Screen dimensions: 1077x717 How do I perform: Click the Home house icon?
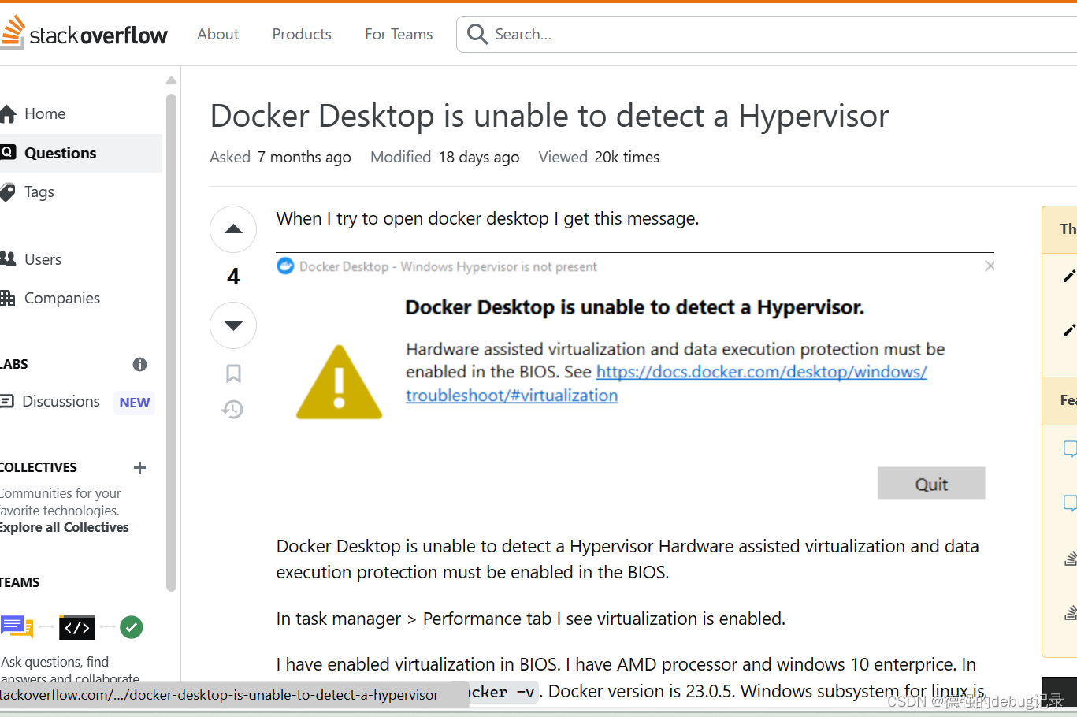(x=8, y=114)
